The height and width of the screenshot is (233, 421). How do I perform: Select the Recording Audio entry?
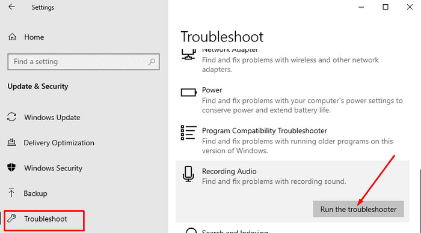tap(292, 192)
